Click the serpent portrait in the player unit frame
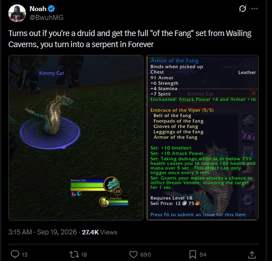This screenshot has height=261, width=272. 112,185
